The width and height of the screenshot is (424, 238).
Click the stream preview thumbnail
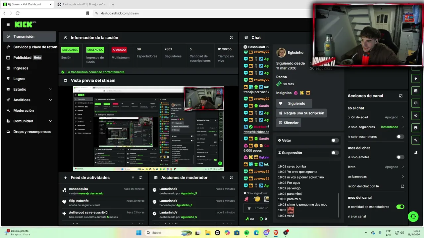148,129
